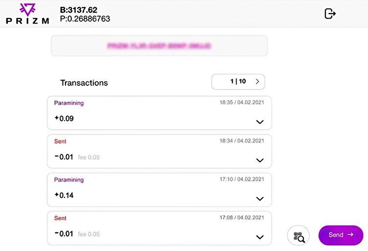The width and height of the screenshot is (368, 251).
Task: Click the 18:35 / 04.02.2021 timestamp
Action: click(242, 102)
